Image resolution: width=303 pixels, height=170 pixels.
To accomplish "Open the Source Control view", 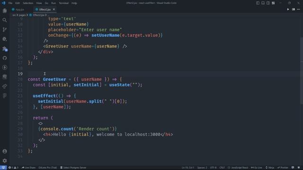I will [5, 29].
